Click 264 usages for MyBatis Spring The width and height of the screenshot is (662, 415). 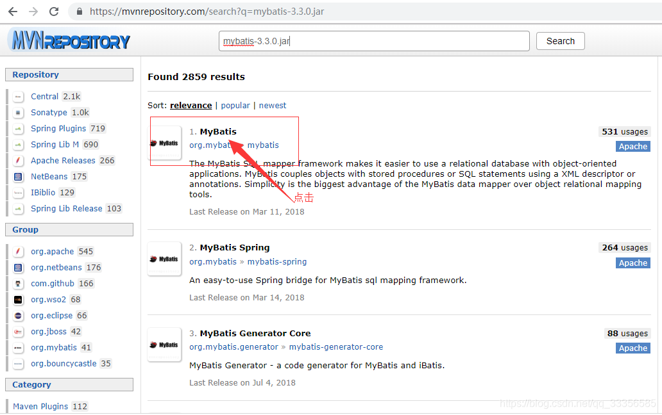click(625, 248)
